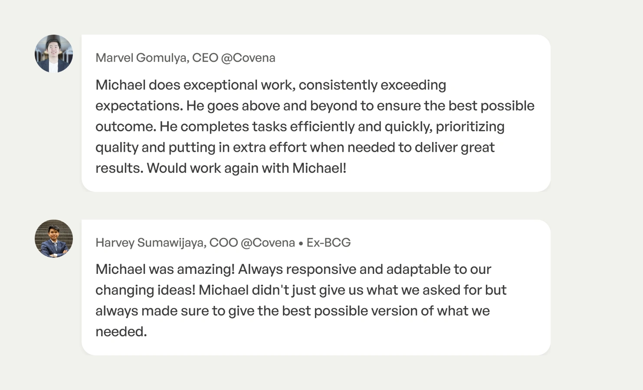Click the "Ex-BCG" label
The image size is (643, 390).
pos(328,243)
